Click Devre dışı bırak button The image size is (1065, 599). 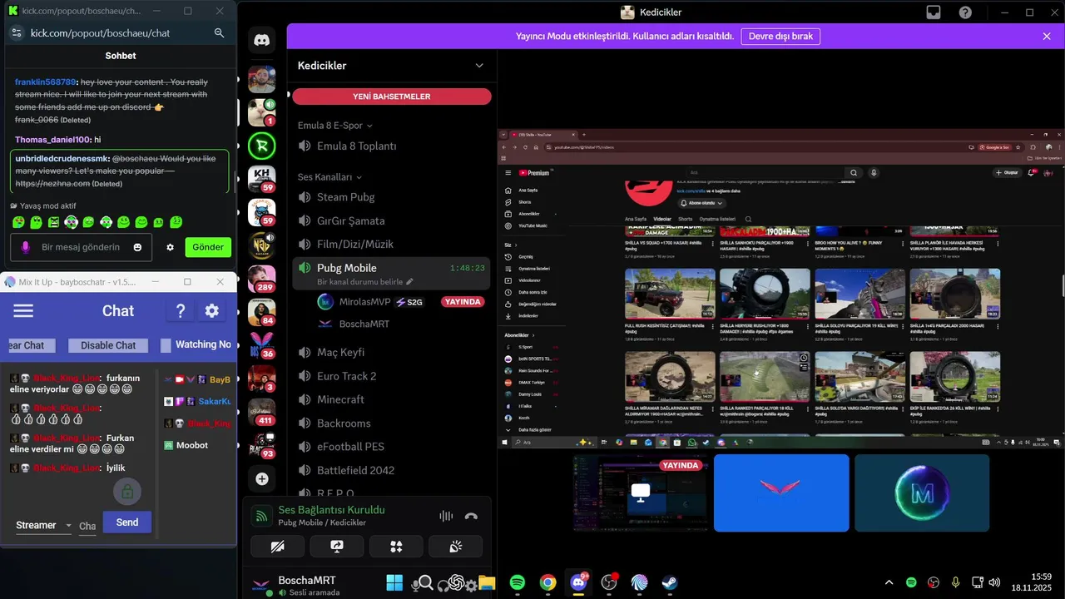[x=781, y=37]
